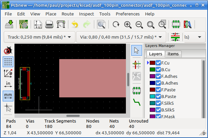
Task: Select the F.SilkS layer name
Action: [167, 103]
